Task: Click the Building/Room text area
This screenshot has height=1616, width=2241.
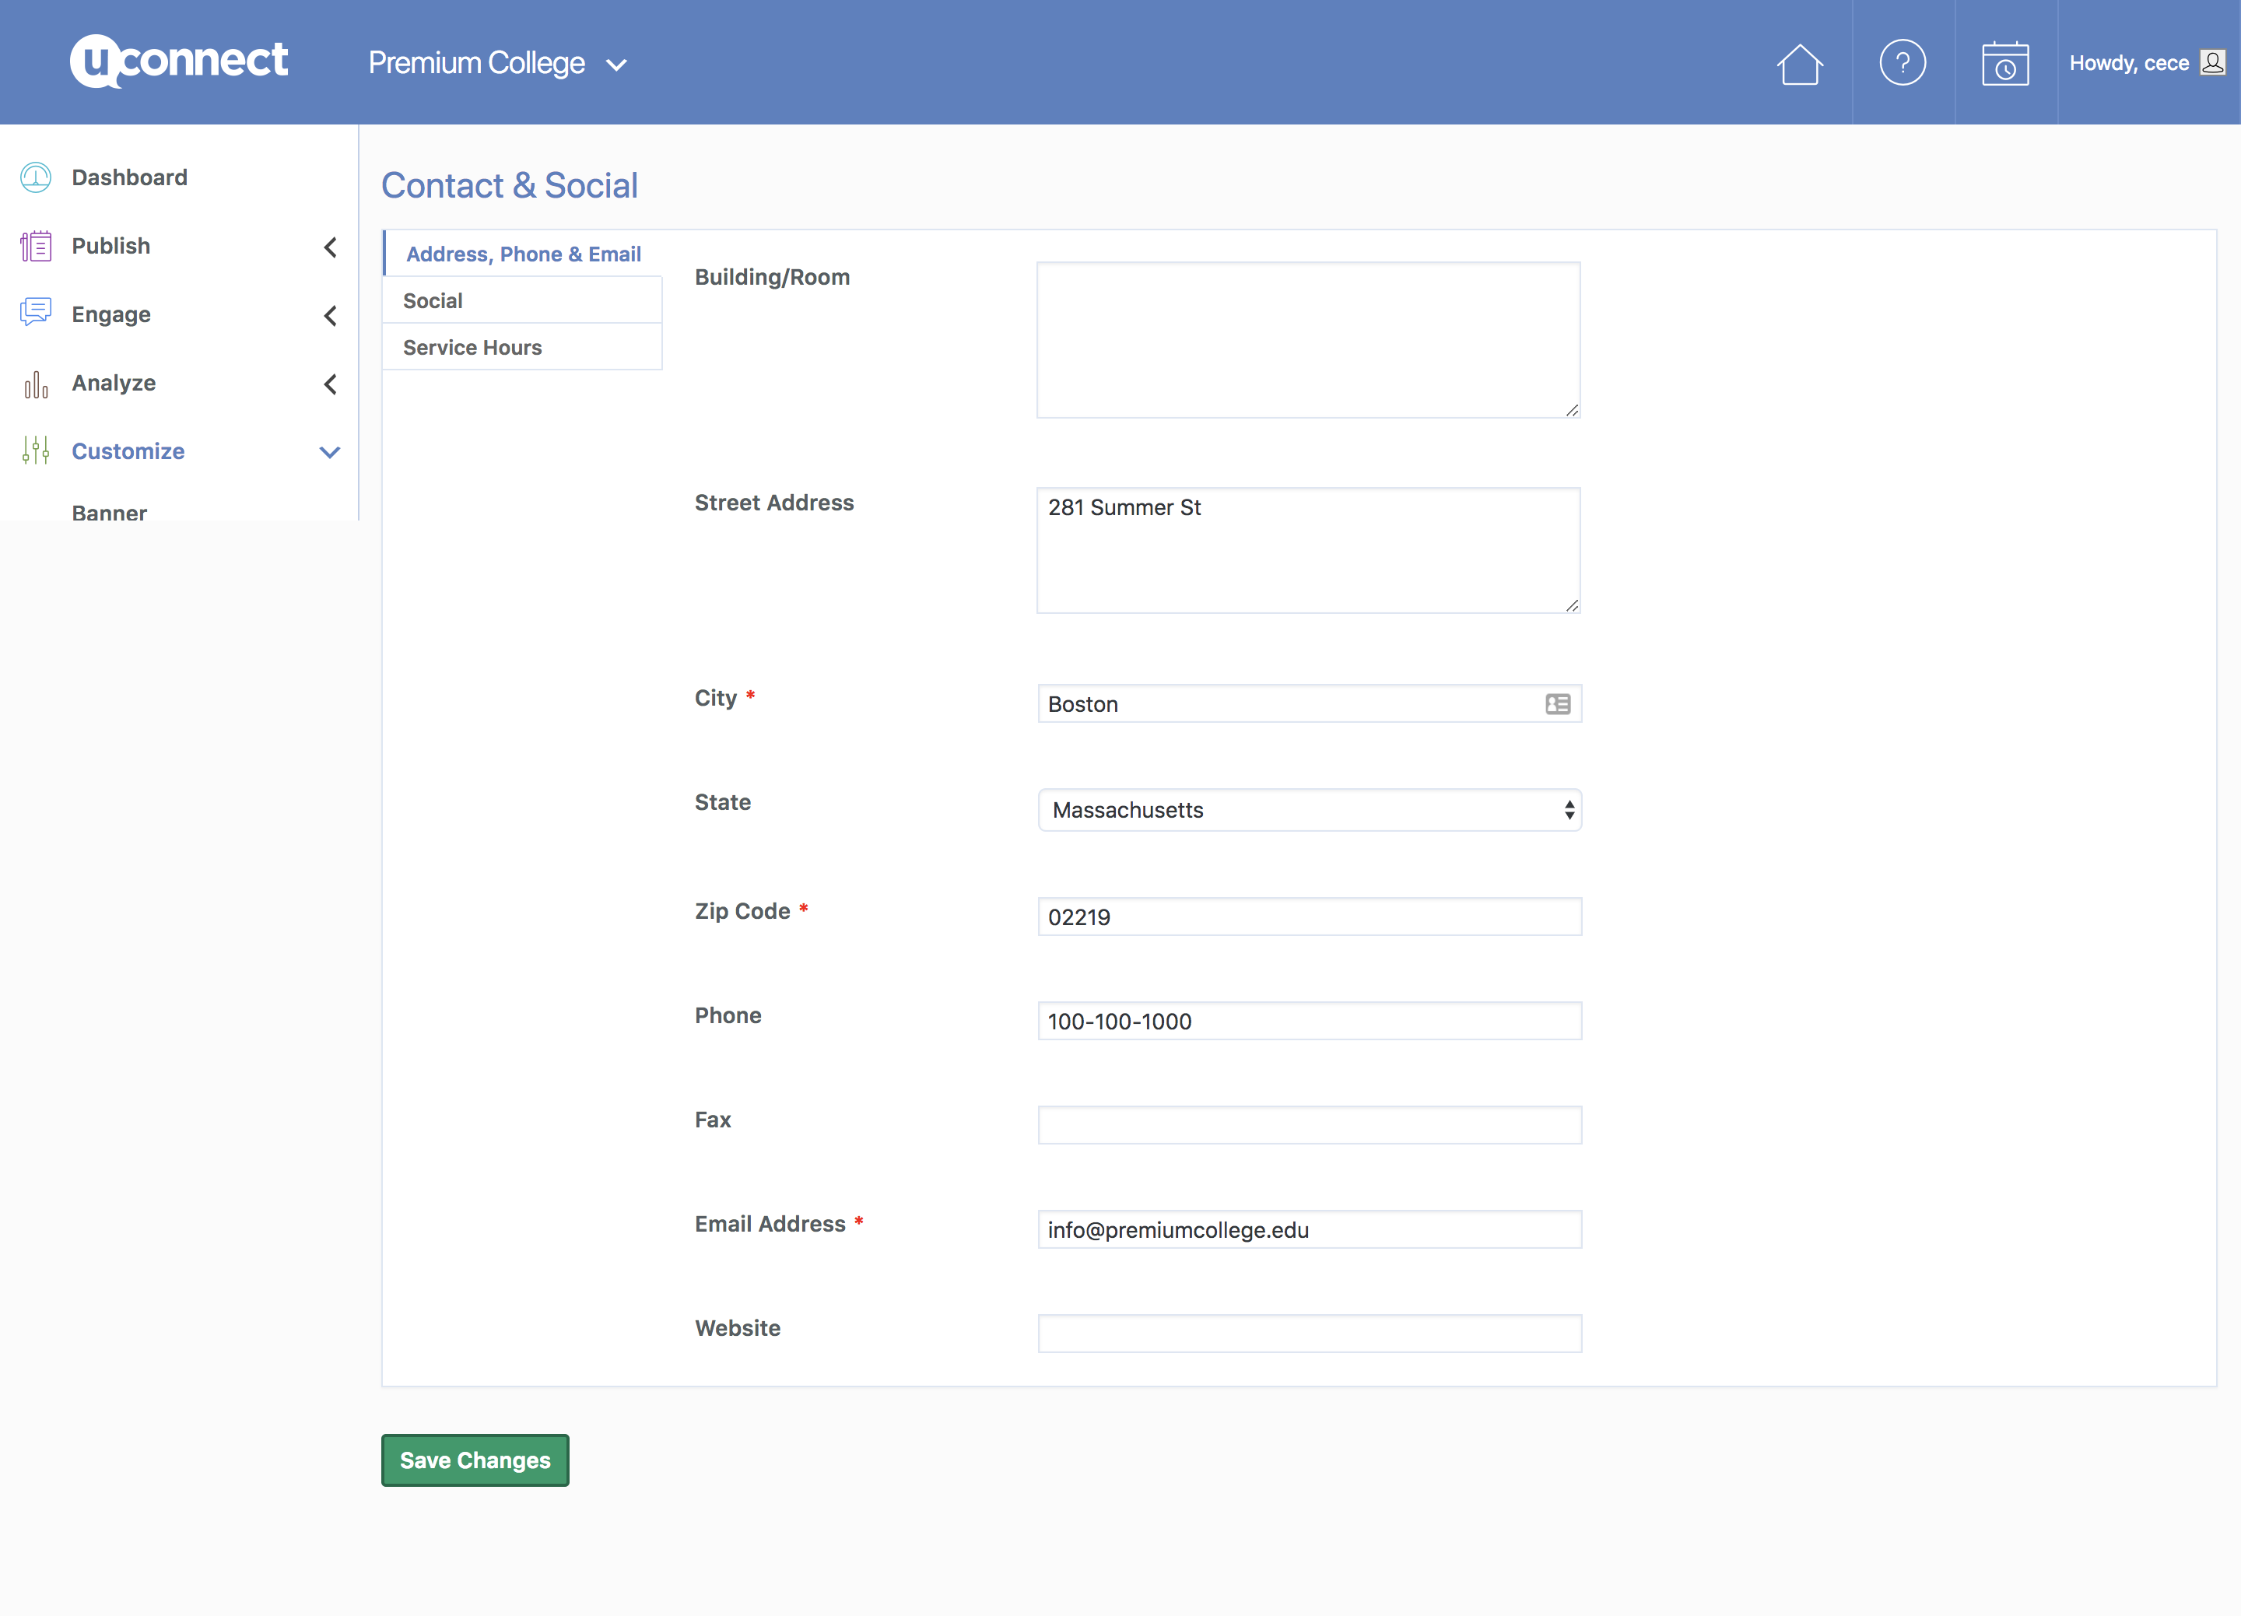Action: coord(1306,340)
